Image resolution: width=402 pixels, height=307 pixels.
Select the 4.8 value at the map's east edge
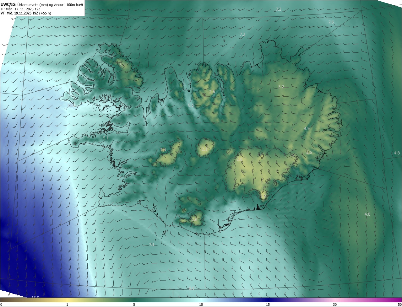pos(397,153)
